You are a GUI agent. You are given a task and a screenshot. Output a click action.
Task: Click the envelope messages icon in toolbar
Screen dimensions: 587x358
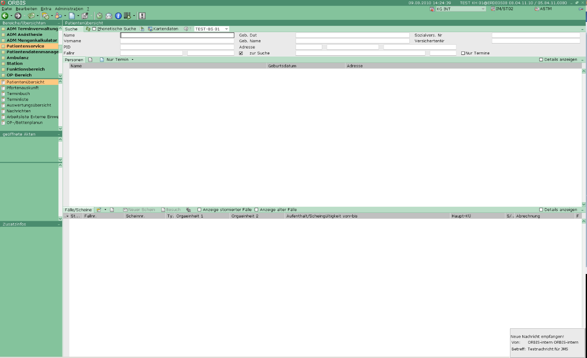[x=109, y=16]
